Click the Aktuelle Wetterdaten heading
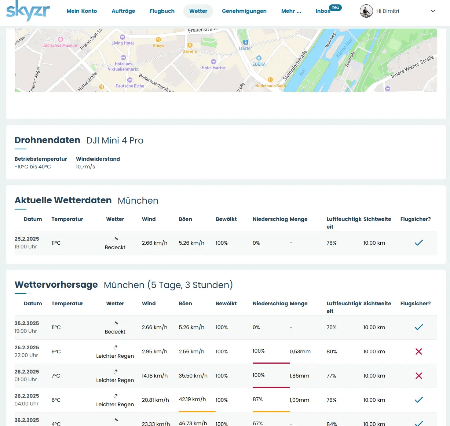Screen dimensions: 450x426 63,200
